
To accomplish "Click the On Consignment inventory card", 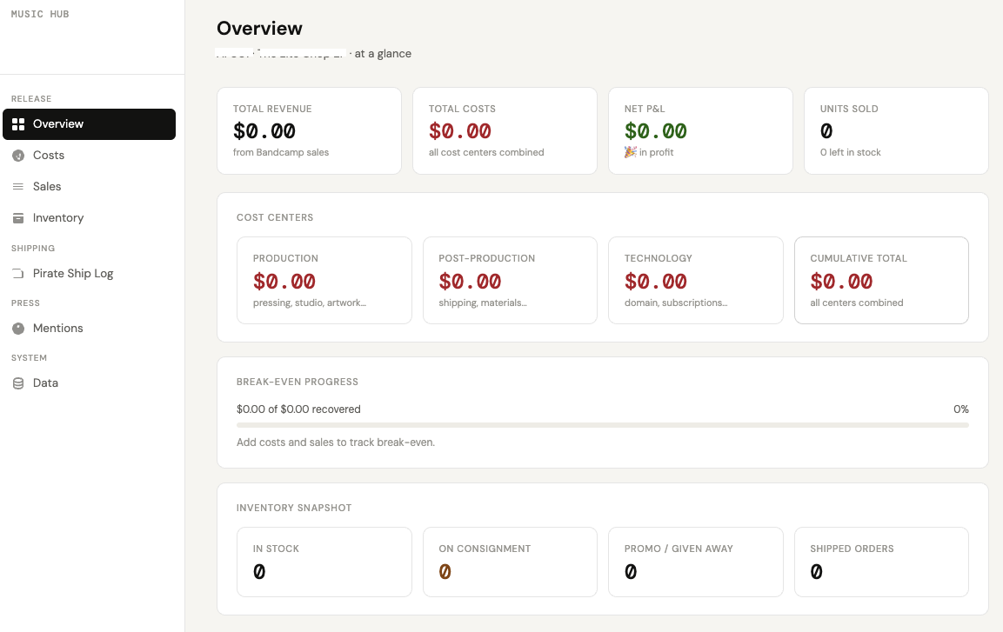I will pyautogui.click(x=510, y=562).
